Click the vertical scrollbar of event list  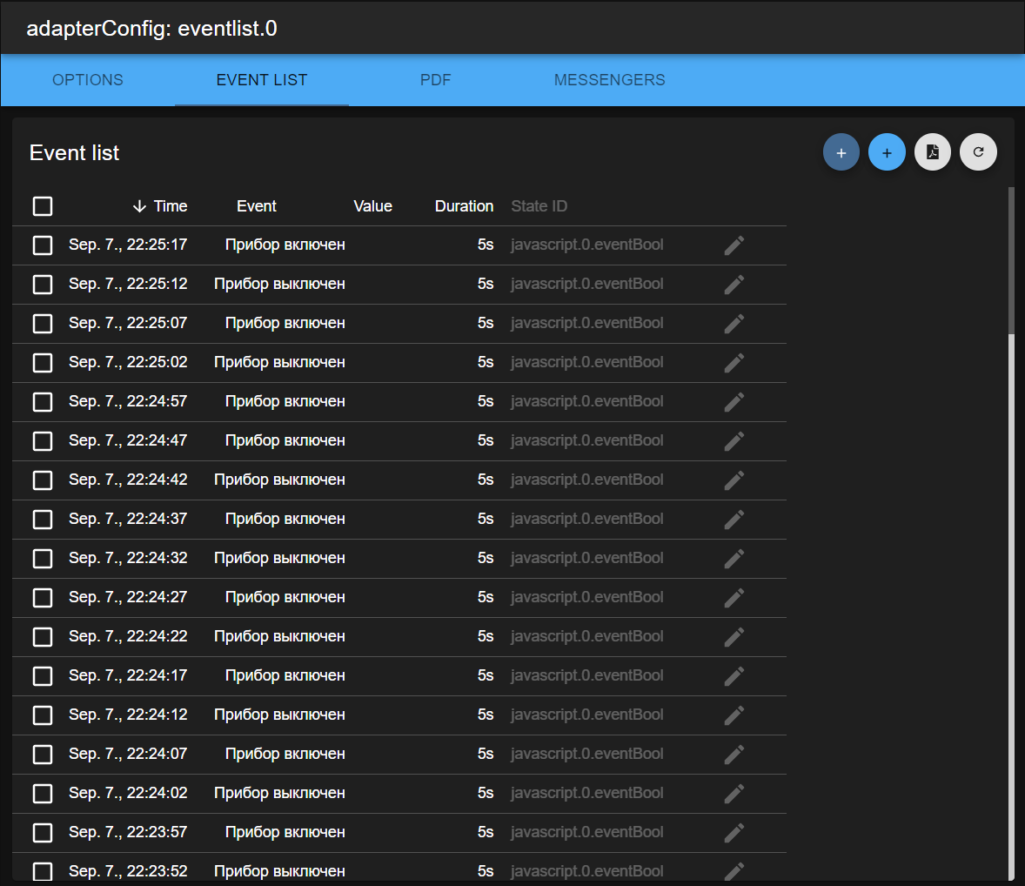[1011, 533]
